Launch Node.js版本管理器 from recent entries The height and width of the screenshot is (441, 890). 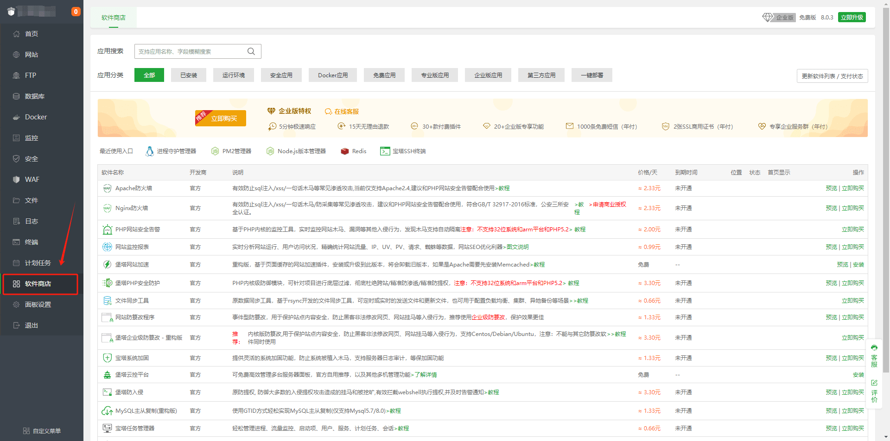pyautogui.click(x=296, y=151)
